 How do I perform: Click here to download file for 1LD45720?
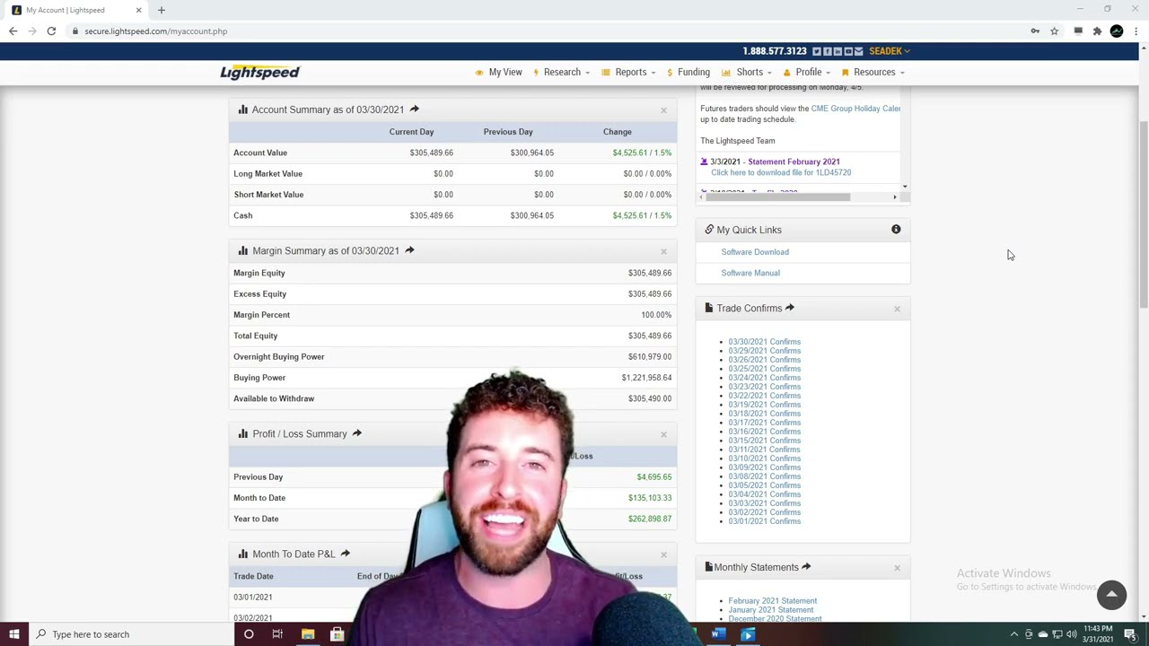(781, 172)
